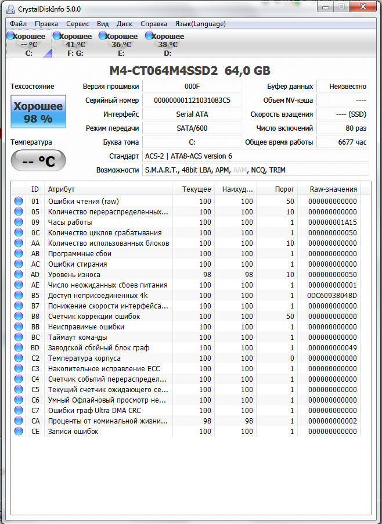Click status icon for BD row
Viewport: 382px width, 524px height.
click(x=19, y=347)
